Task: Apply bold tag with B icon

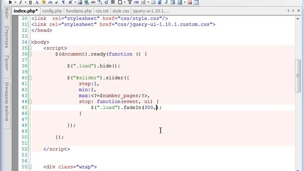Action: 10,2
